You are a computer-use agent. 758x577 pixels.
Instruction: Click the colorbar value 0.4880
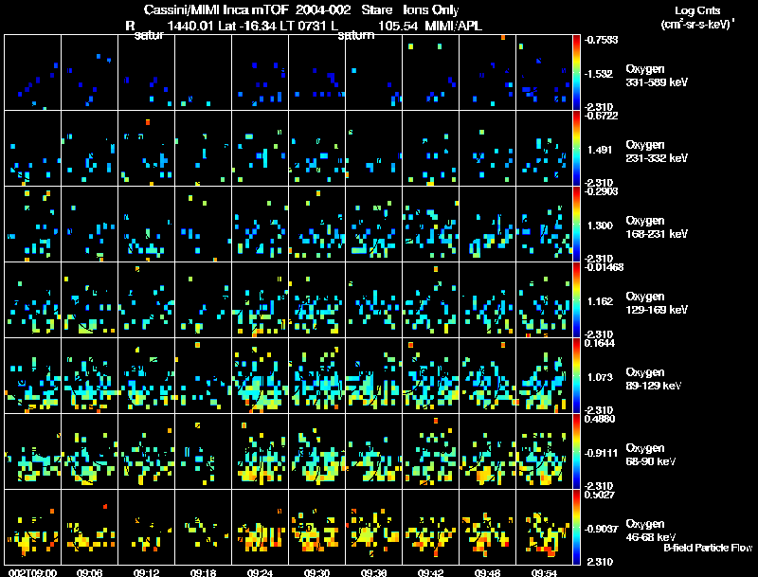600,419
